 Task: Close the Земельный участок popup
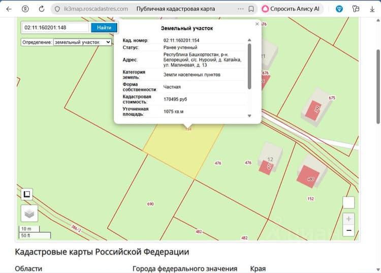(x=257, y=24)
